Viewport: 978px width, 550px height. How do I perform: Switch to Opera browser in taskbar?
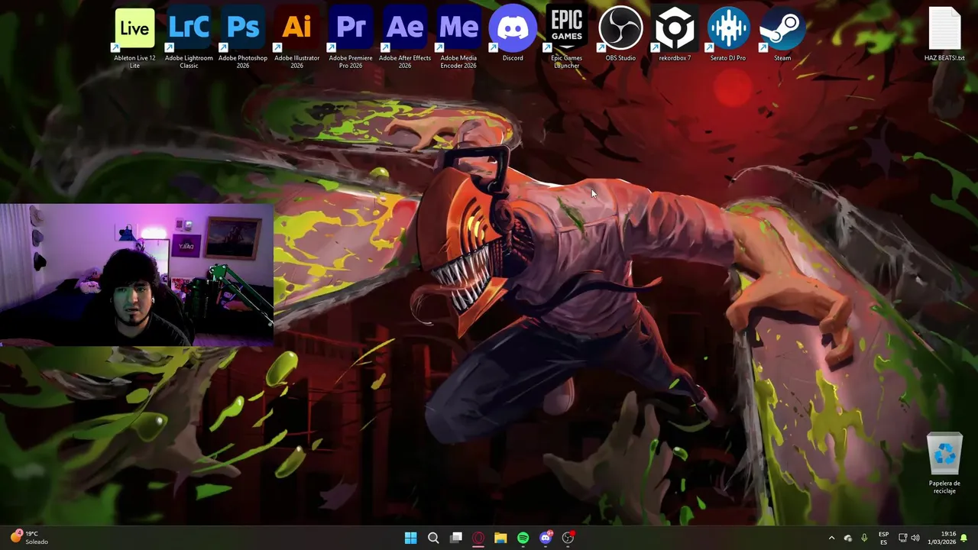pos(478,538)
